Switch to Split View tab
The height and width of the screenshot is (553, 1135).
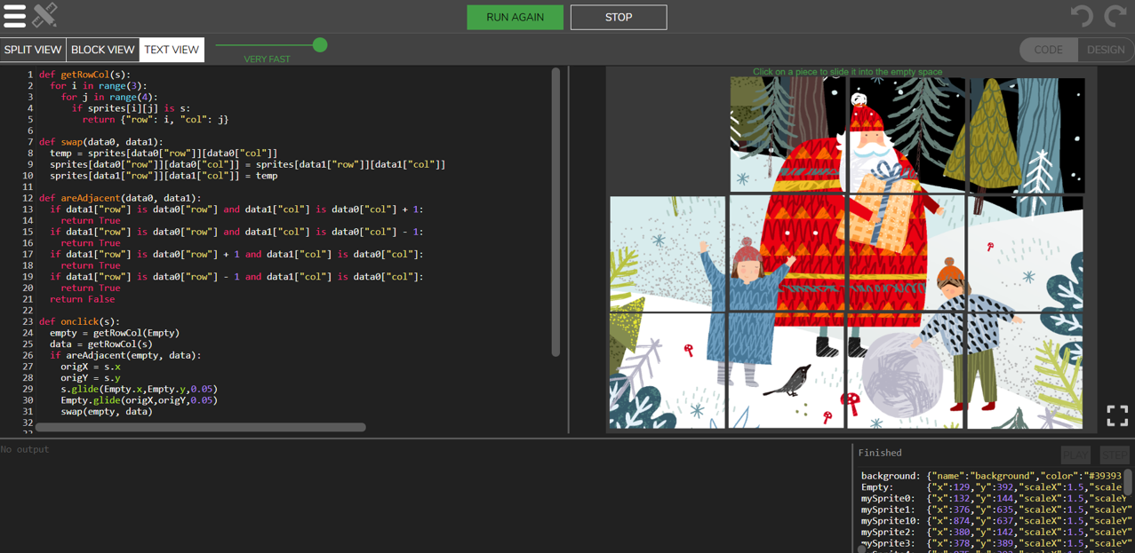point(33,50)
